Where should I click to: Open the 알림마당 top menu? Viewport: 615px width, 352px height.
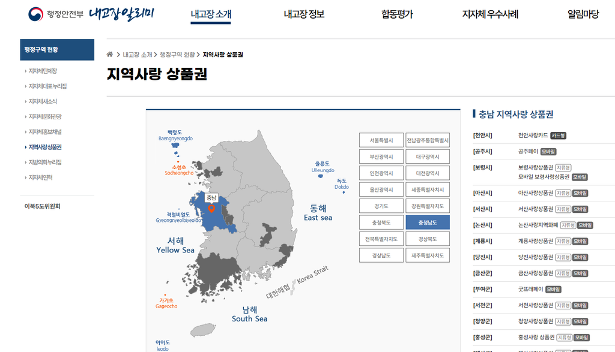583,14
